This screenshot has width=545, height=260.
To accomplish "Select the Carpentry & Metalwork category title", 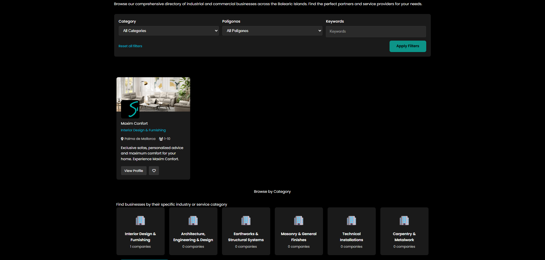I will [x=404, y=237].
